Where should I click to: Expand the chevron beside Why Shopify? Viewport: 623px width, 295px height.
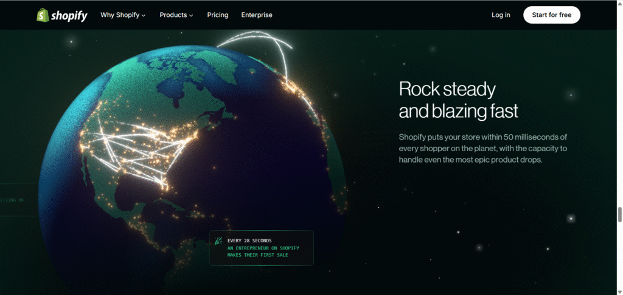144,16
